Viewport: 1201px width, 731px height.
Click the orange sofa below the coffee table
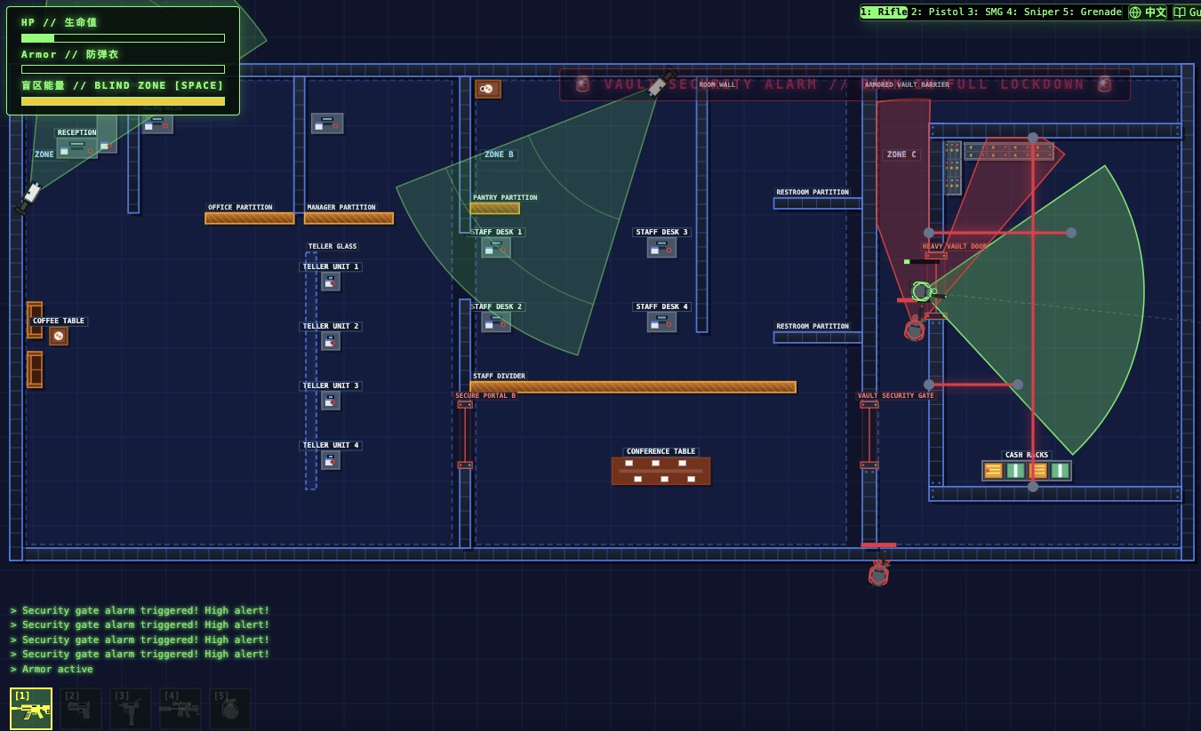click(35, 369)
